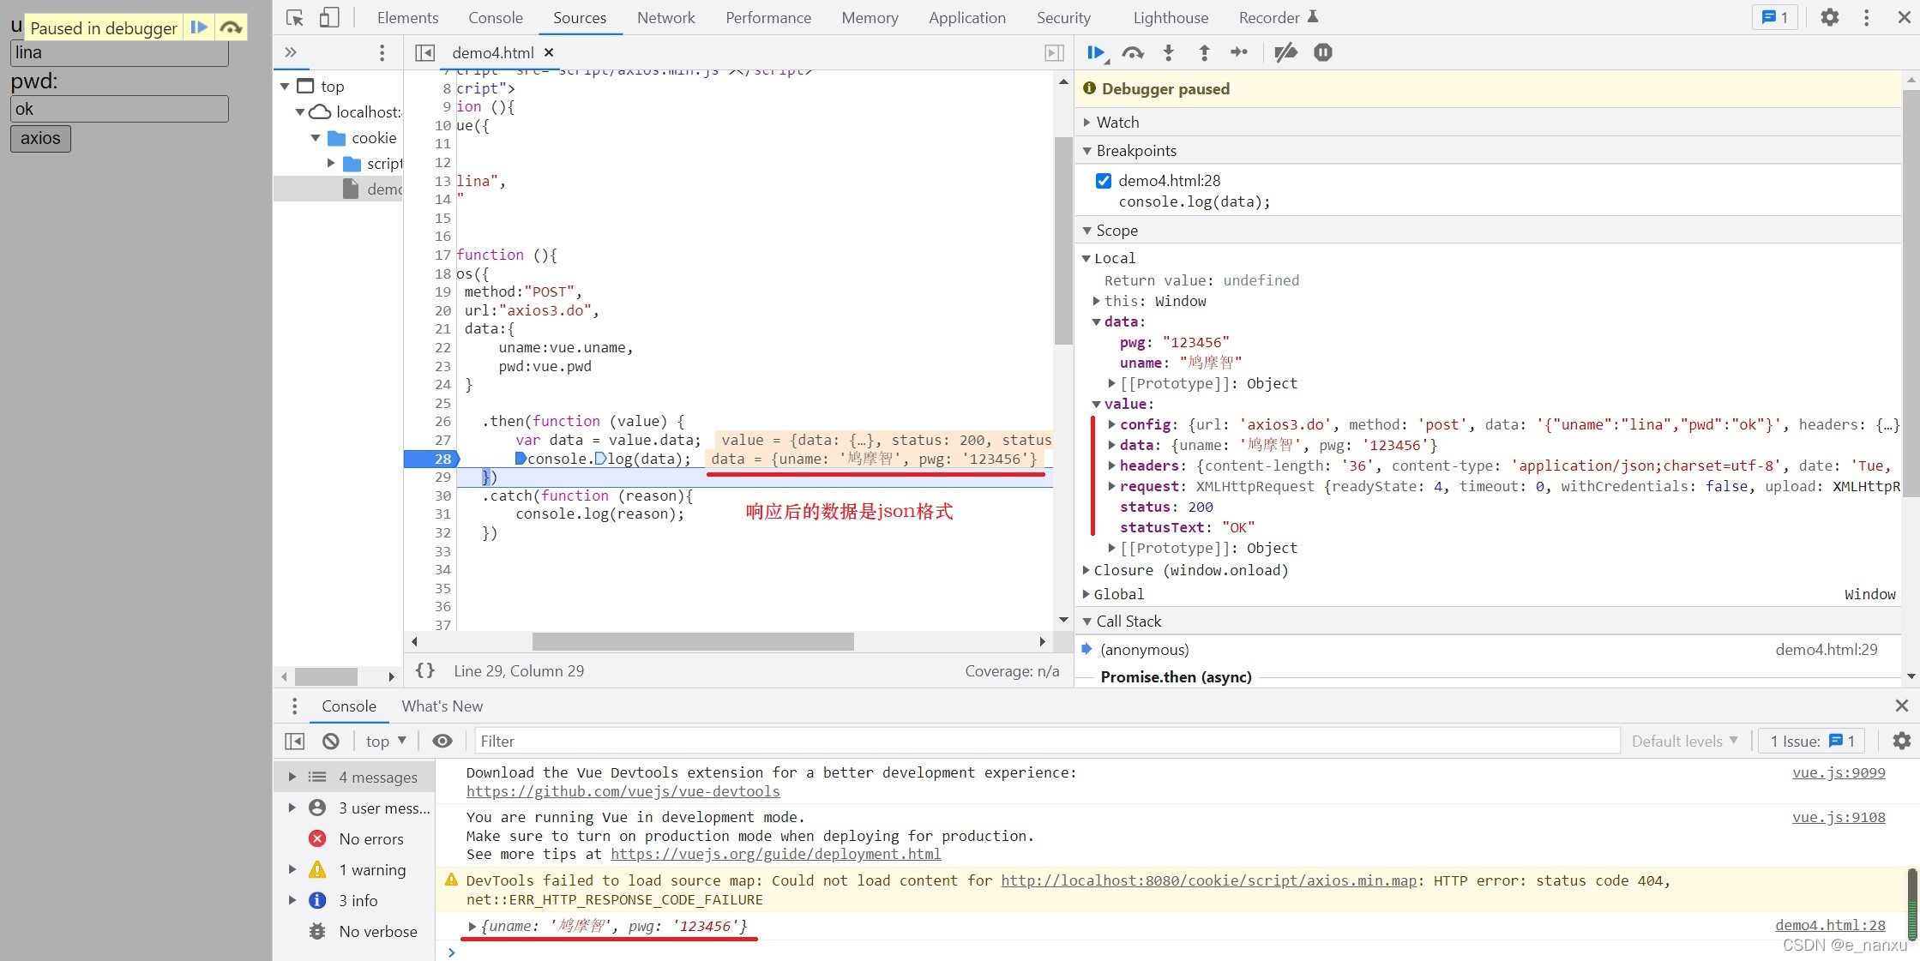Select the inspect element picker icon
Image resolution: width=1920 pixels, height=961 pixels.
point(295,18)
